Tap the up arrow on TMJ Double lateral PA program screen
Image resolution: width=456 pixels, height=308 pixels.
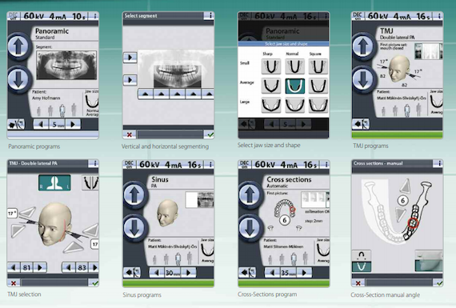click(x=363, y=46)
